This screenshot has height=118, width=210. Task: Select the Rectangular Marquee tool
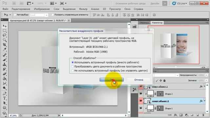pyautogui.click(x=4, y=30)
